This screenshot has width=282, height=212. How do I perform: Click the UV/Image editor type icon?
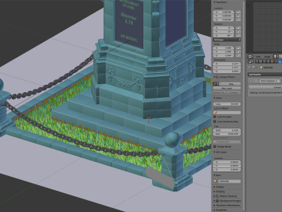point(250,57)
